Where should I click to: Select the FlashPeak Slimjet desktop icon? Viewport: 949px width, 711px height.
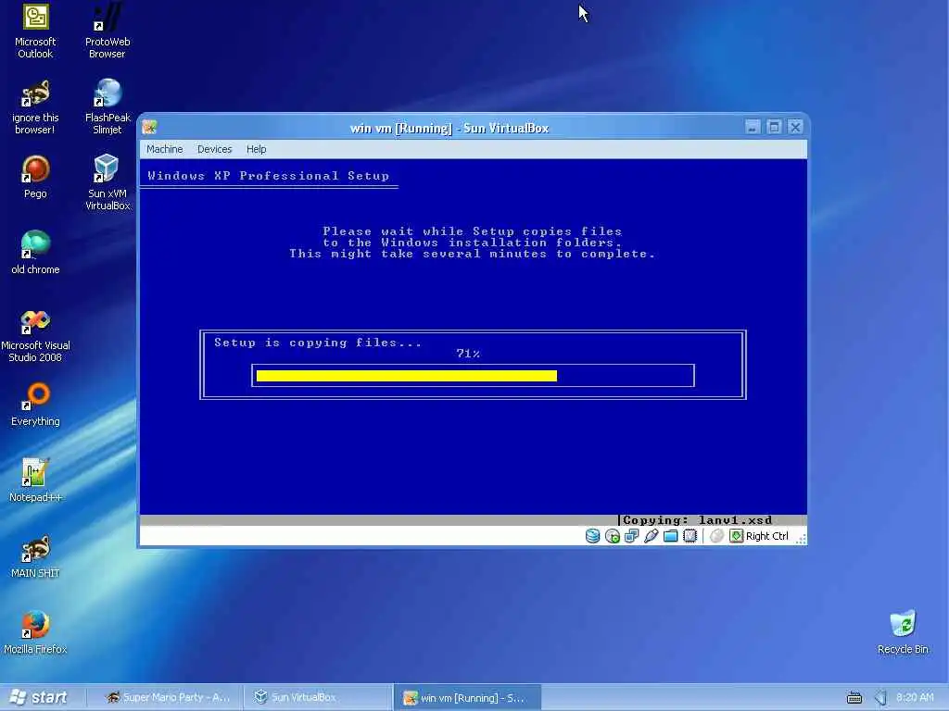point(108,107)
